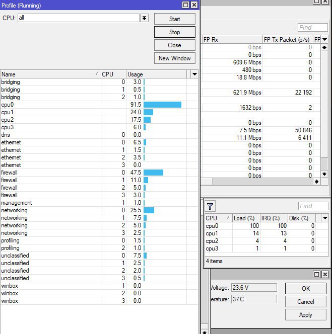Screen dimensions: 332x334
Task: Sort Profile table by Name column
Action: (x=50, y=74)
